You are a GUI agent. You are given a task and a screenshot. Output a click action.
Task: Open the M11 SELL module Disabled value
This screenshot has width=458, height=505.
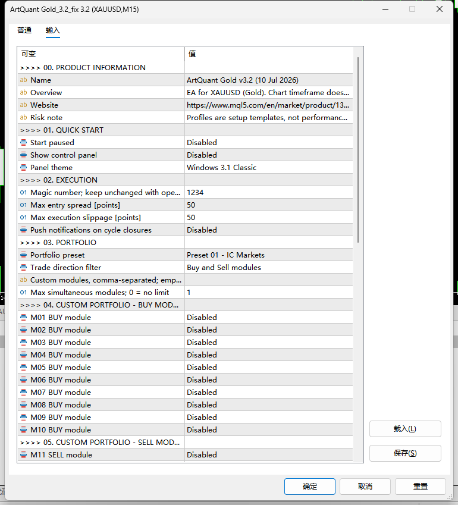click(269, 455)
